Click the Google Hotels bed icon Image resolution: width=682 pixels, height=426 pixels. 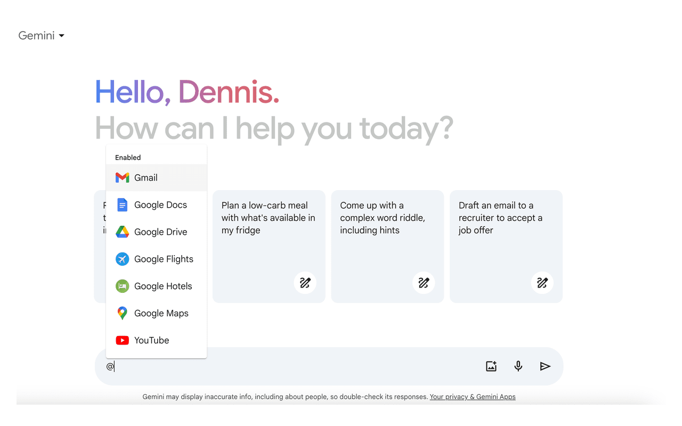coord(122,286)
